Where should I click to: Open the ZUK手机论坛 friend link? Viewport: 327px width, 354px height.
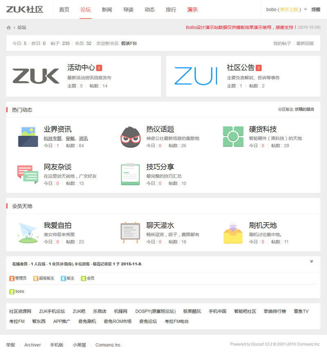(52, 311)
